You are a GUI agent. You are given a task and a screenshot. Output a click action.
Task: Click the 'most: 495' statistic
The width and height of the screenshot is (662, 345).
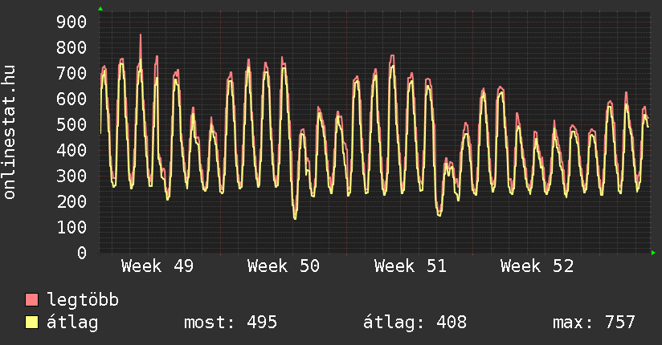click(x=231, y=323)
